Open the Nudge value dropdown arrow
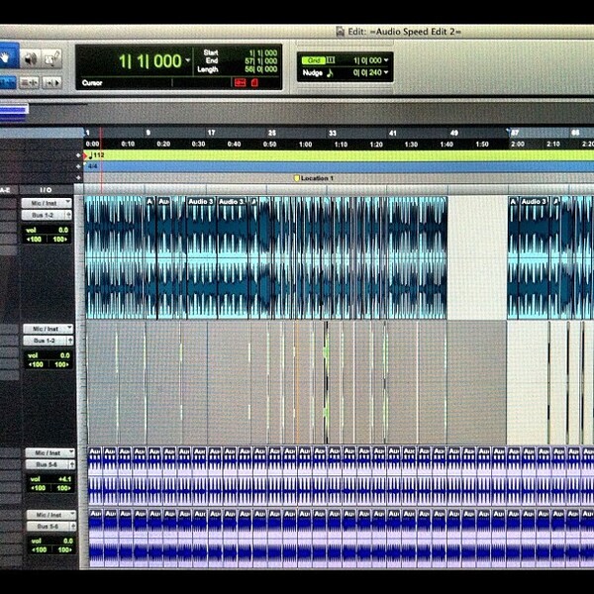Viewport: 594px width, 594px height. pyautogui.click(x=386, y=72)
